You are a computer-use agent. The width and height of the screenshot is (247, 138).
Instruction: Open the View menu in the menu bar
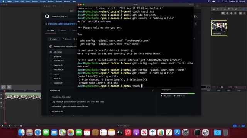(x=28, y=2)
